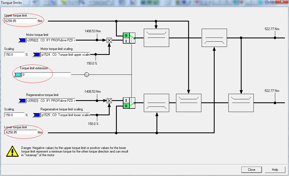The width and height of the screenshot is (289, 176).
Task: Click the question mark help button in title bar
Action: (x=271, y=2)
